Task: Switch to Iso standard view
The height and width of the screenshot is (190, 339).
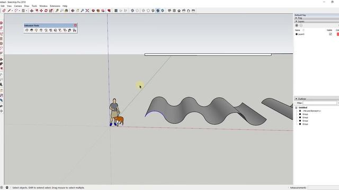Action: click(x=169, y=11)
